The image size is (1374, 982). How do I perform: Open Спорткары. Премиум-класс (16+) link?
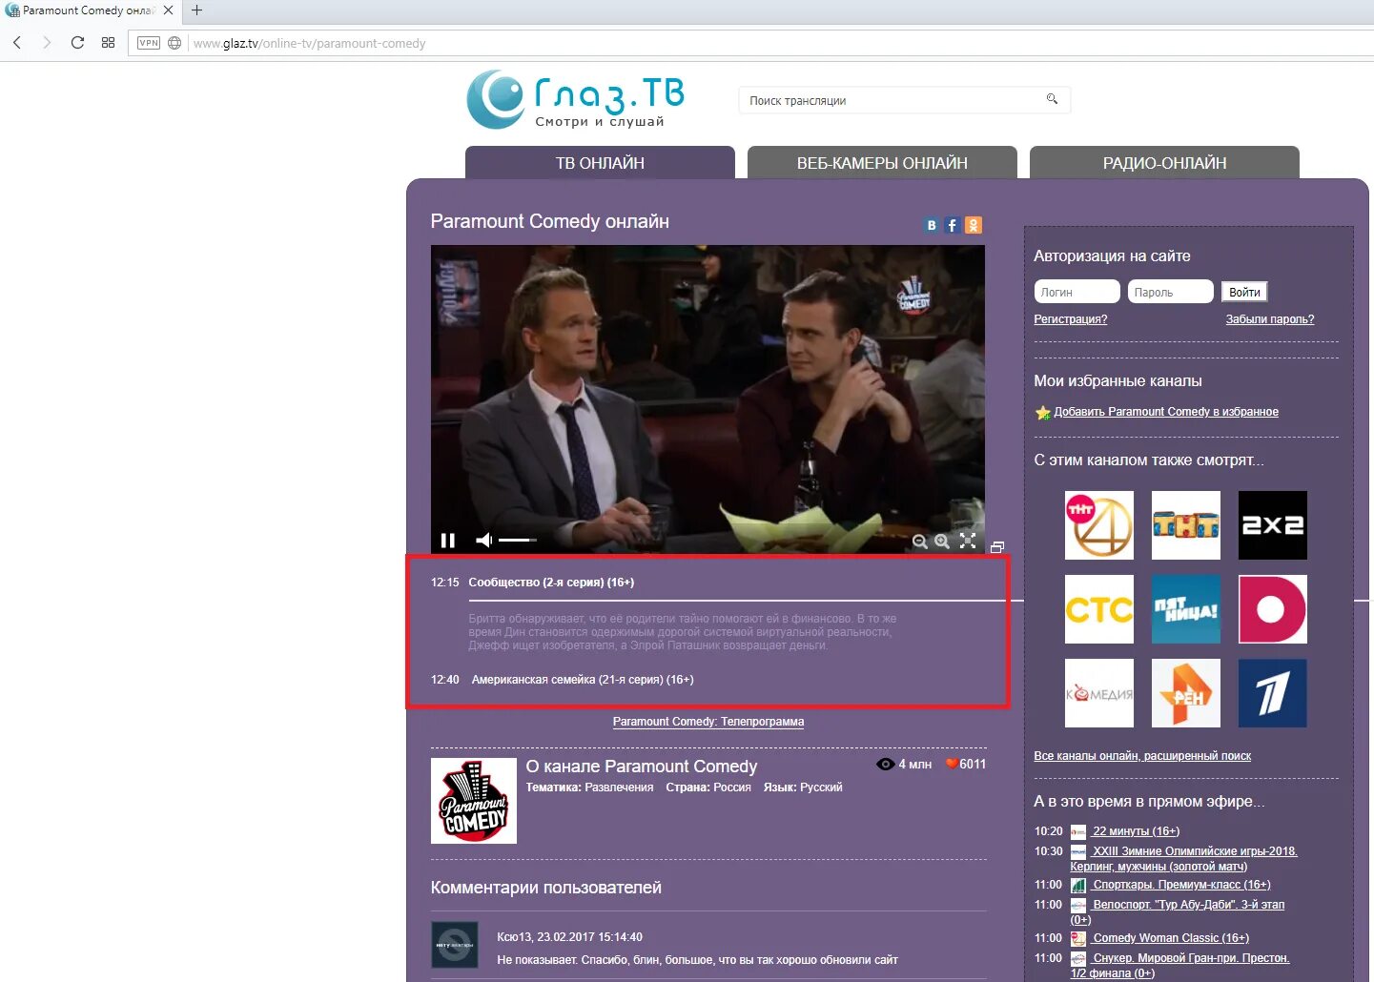point(1181,885)
